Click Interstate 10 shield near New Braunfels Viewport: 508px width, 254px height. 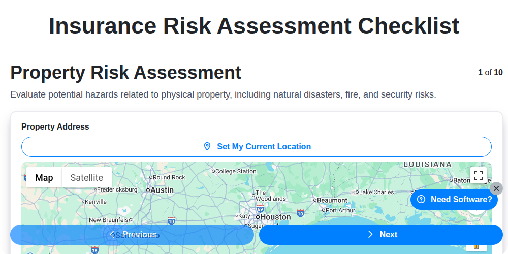171,221
